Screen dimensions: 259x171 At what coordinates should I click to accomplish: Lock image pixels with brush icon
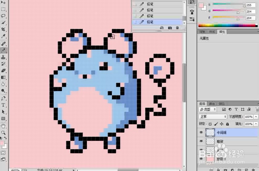pyautogui.click(x=216, y=124)
